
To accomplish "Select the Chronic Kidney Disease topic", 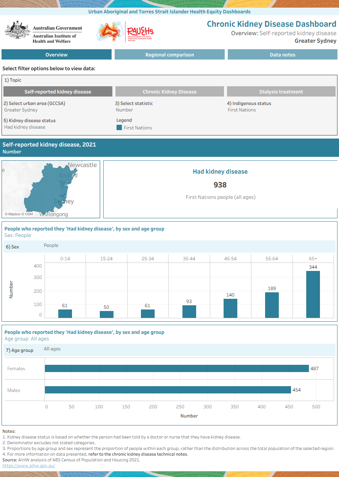I will coord(169,92).
